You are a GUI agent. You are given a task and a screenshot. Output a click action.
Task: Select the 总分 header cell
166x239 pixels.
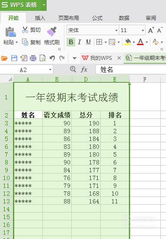click(x=86, y=115)
